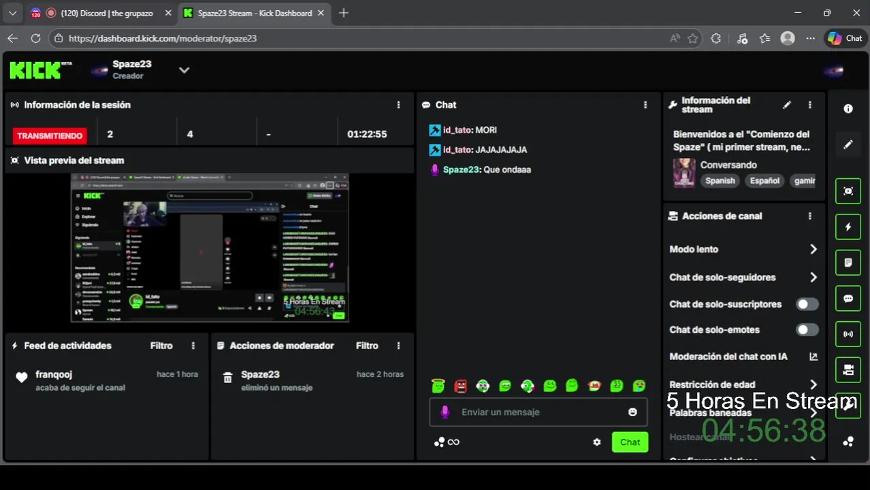
Task: Open browser settings three-dot menu
Action: tap(810, 38)
